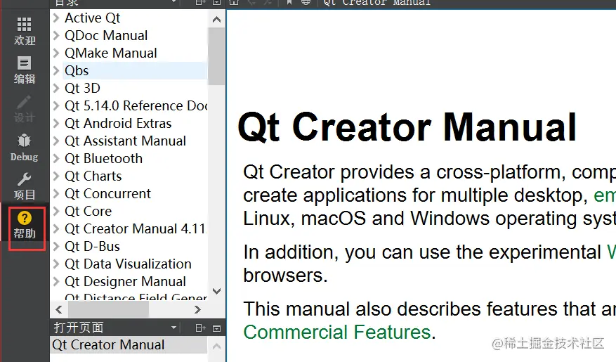616x362 pixels.
Task: Expand the Qbs tree node
Action: pos(56,71)
